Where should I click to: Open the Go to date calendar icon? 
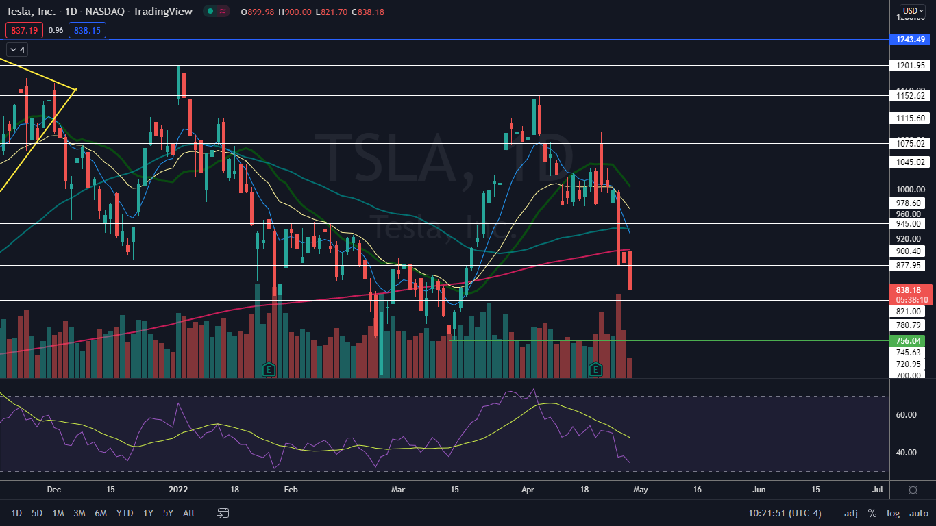(223, 513)
